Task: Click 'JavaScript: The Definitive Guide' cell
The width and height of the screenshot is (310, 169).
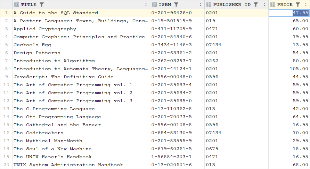Action: pos(81,77)
